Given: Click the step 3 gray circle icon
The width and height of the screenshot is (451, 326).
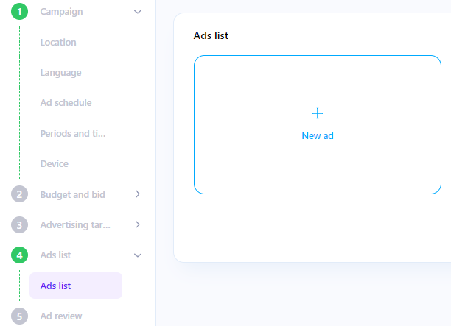Looking at the screenshot, I should [19, 224].
